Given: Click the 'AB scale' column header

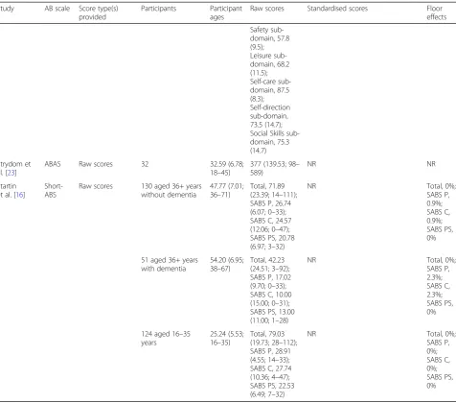Looking at the screenshot, I should pos(57,9).
